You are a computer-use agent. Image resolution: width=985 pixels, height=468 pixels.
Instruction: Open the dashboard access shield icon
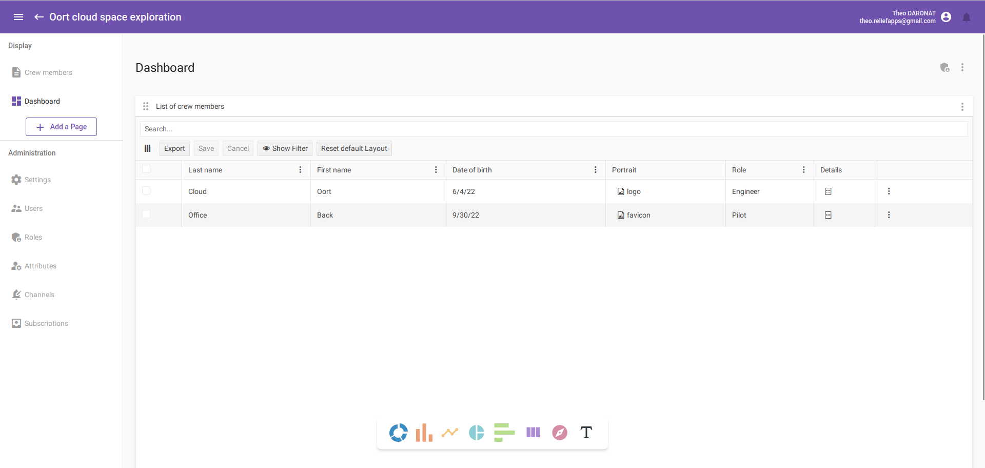tap(944, 67)
